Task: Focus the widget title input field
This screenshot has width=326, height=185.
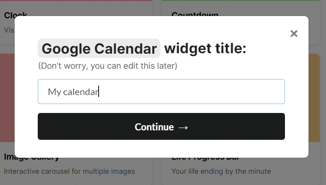Action: pyautogui.click(x=161, y=91)
